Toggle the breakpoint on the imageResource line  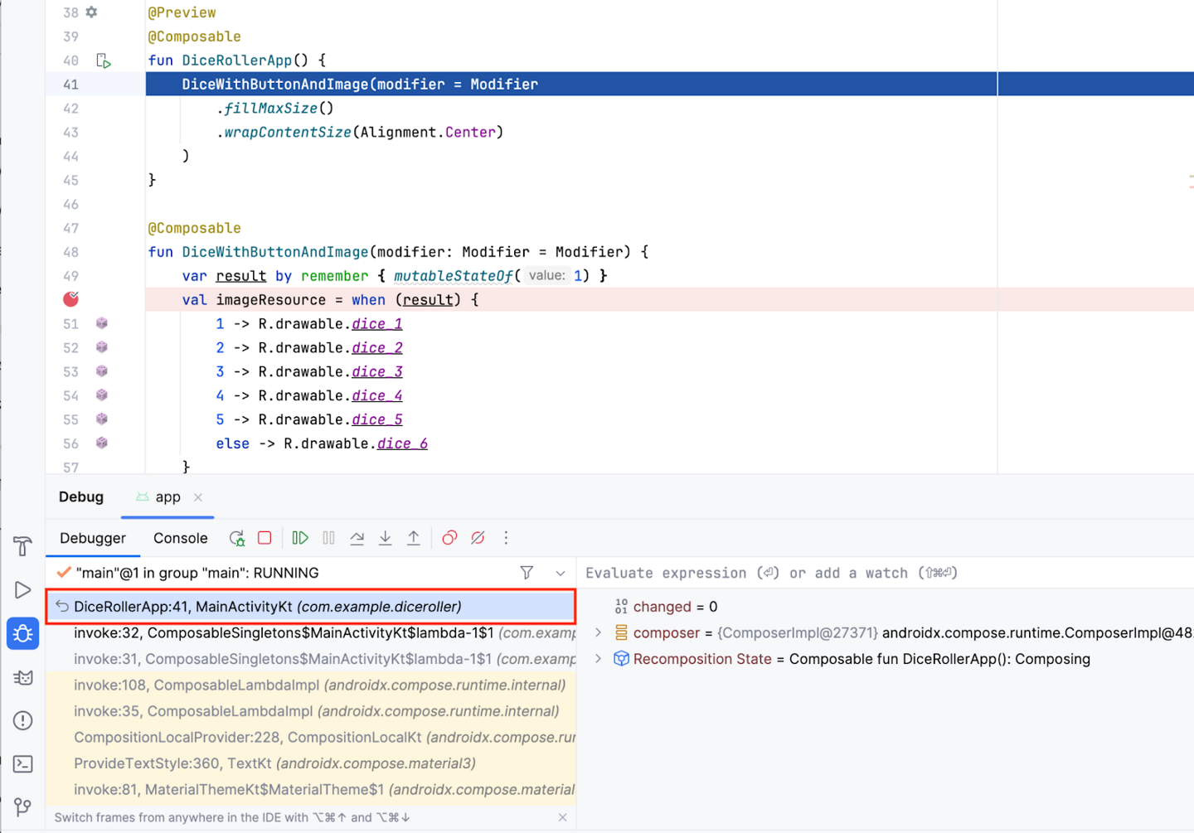click(71, 299)
